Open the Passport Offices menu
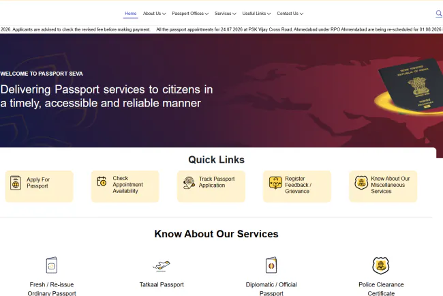 tap(190, 14)
